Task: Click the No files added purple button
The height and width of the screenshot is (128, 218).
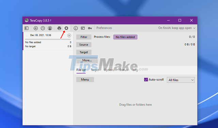Action: pyautogui.click(x=125, y=37)
